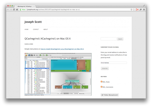Open the wrench extension icon
Image resolution: width=152 pixels, height=107 pixels.
click(x=141, y=9)
